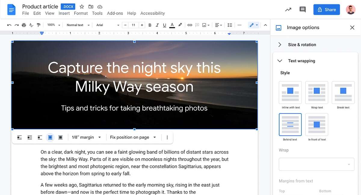Click the insert link icon

pos(190,25)
